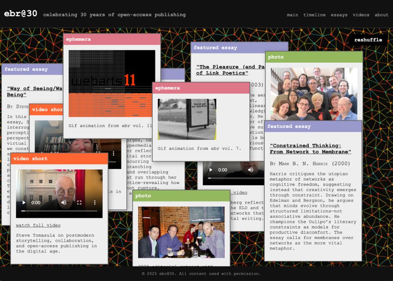Play the video behind the vol. 7 ephemera card
This screenshot has width=393, height=281.
tap(211, 170)
